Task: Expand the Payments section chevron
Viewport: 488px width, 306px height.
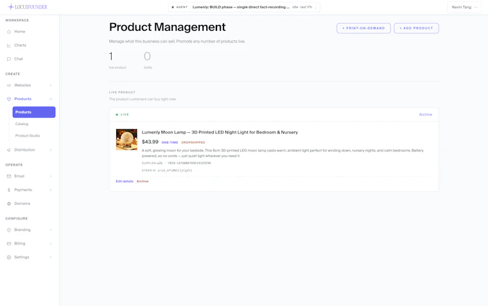Action: point(51,190)
